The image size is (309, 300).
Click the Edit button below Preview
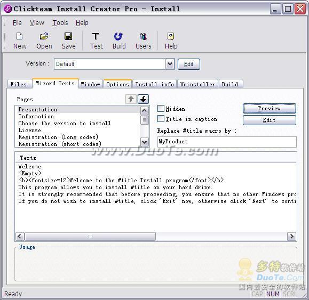pyautogui.click(x=270, y=120)
